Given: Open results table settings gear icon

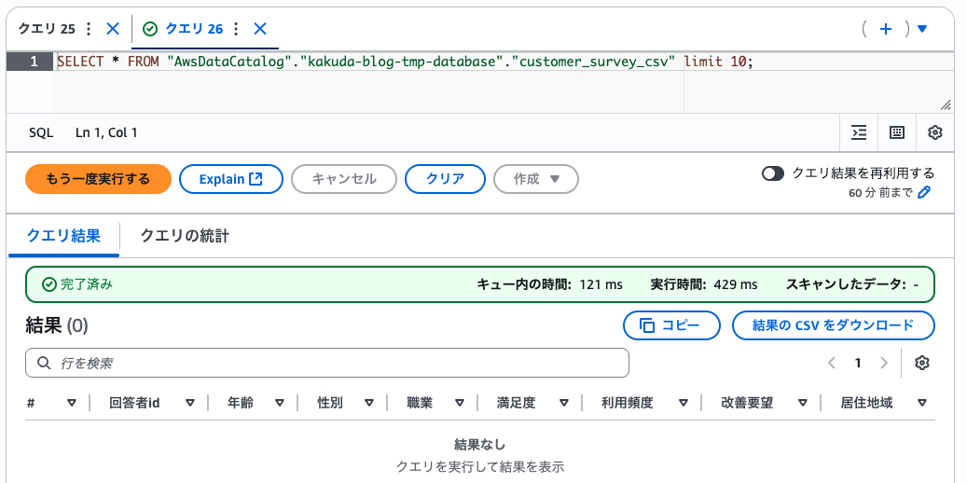Looking at the screenshot, I should pyautogui.click(x=922, y=363).
